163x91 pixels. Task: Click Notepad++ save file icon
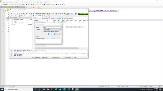[5, 5]
